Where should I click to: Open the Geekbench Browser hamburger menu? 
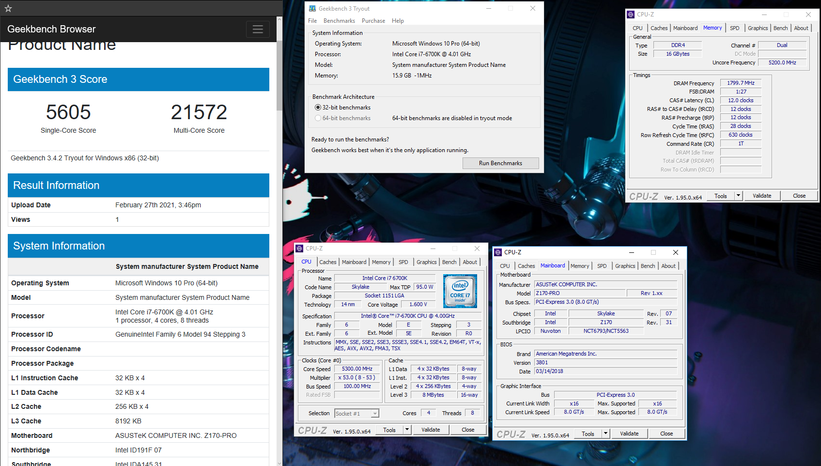click(258, 29)
